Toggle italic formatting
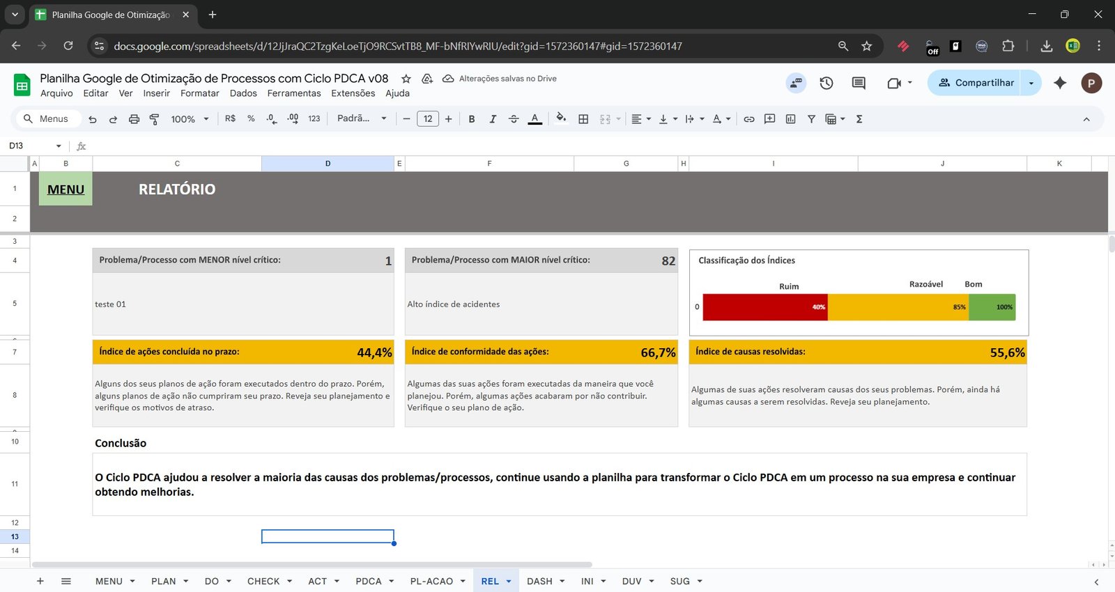1115x592 pixels. (x=493, y=119)
